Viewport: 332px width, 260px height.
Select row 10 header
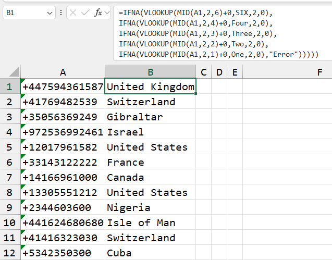click(9, 223)
